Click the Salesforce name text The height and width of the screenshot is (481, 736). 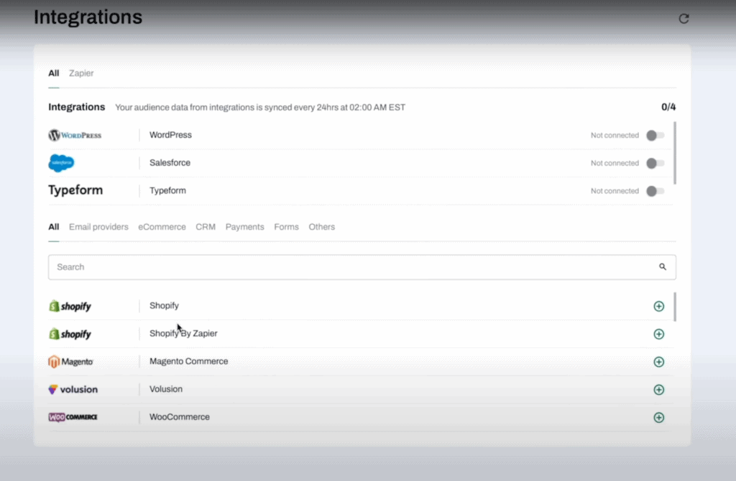(x=170, y=163)
